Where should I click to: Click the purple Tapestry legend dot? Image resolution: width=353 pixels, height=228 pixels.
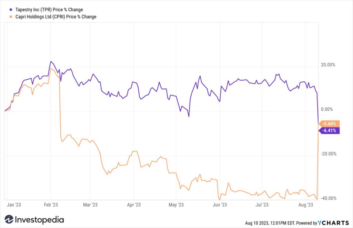tap(11, 10)
